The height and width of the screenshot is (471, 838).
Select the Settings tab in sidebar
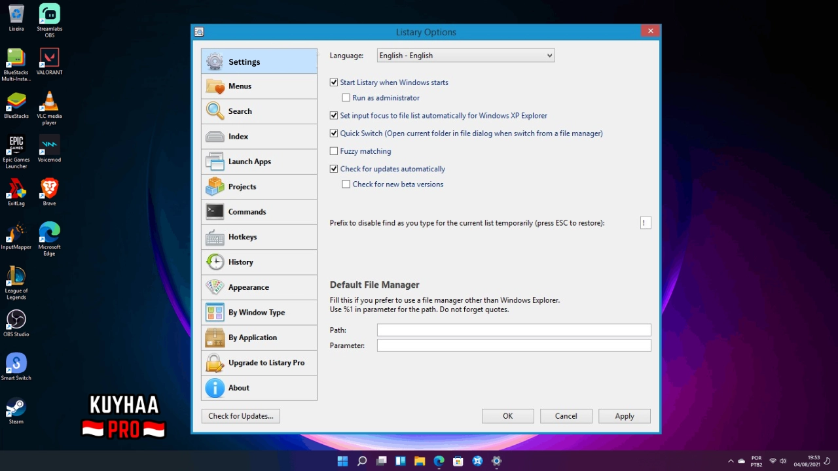pyautogui.click(x=259, y=61)
